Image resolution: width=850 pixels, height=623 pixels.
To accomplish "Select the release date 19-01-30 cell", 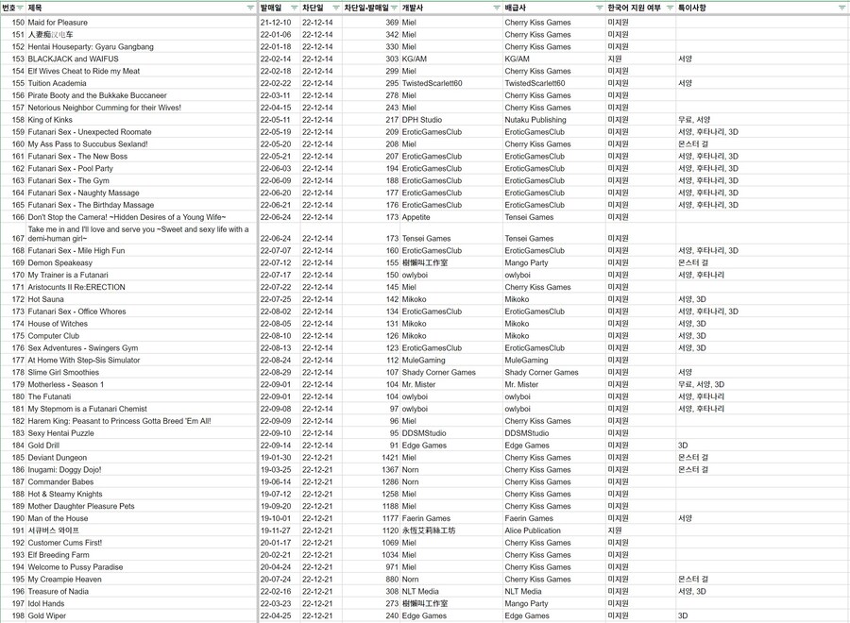I will point(280,458).
